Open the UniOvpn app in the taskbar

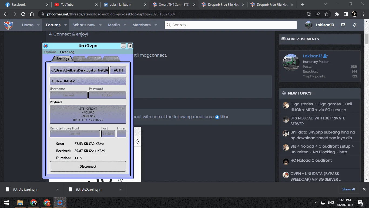60,203
